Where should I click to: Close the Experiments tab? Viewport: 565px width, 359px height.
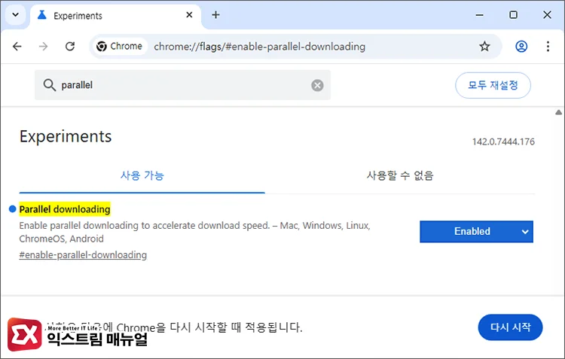189,15
